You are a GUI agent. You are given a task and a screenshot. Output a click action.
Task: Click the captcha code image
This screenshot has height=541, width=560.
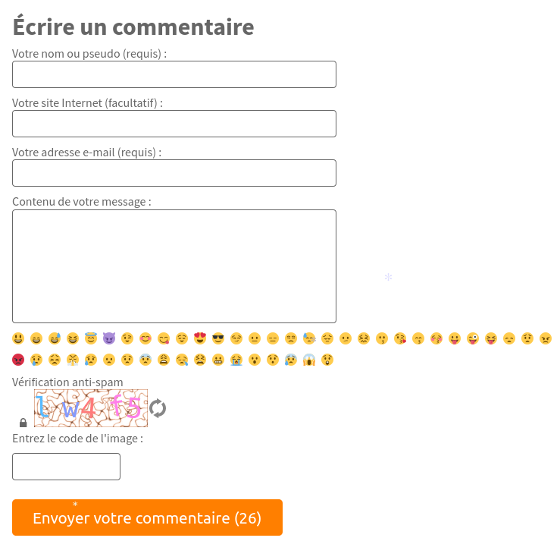(91, 408)
